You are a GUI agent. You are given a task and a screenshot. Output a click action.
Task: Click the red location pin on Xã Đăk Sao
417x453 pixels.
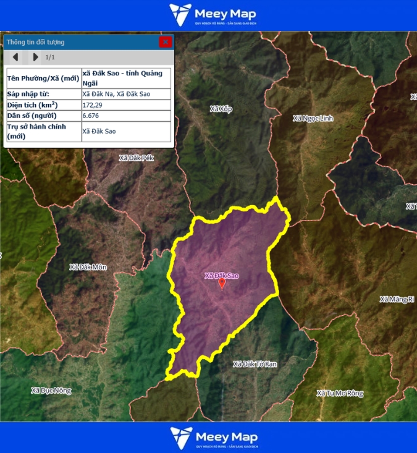(x=222, y=284)
